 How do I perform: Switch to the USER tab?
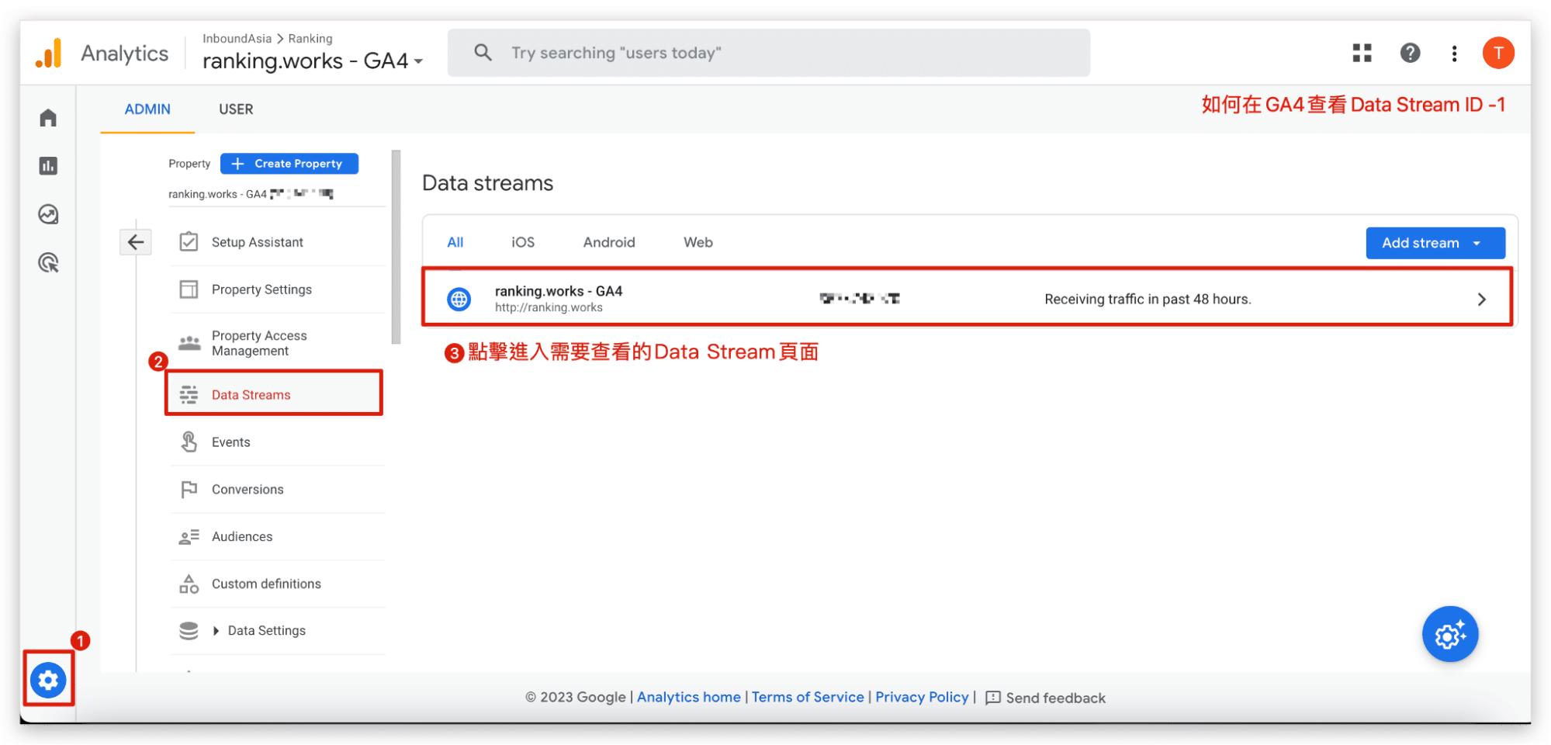[x=236, y=109]
